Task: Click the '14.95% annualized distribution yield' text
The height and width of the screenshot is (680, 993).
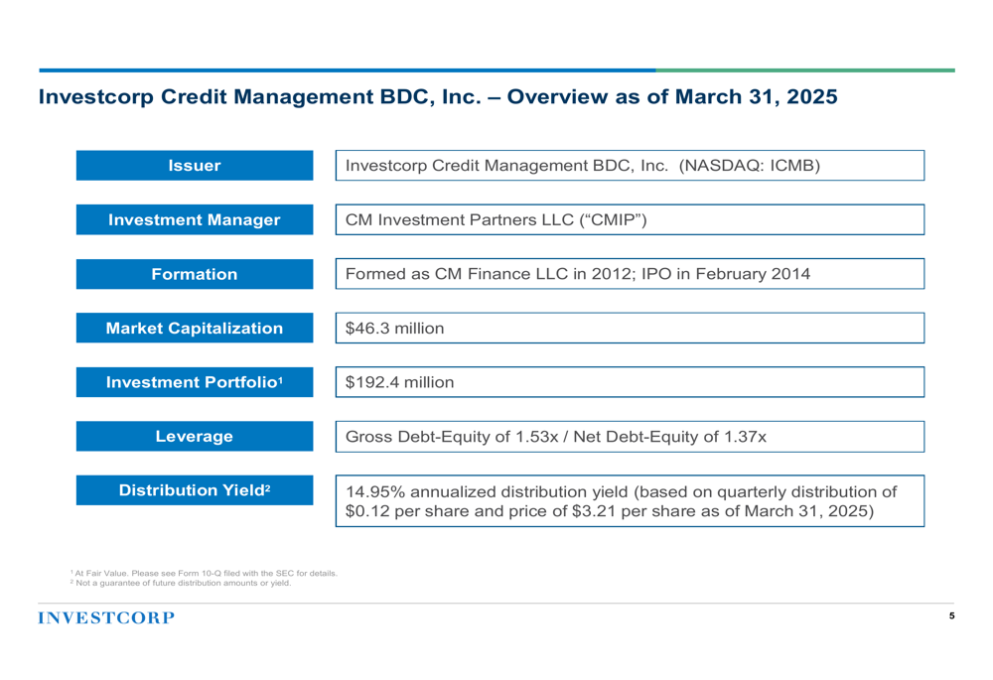Action: pos(487,492)
